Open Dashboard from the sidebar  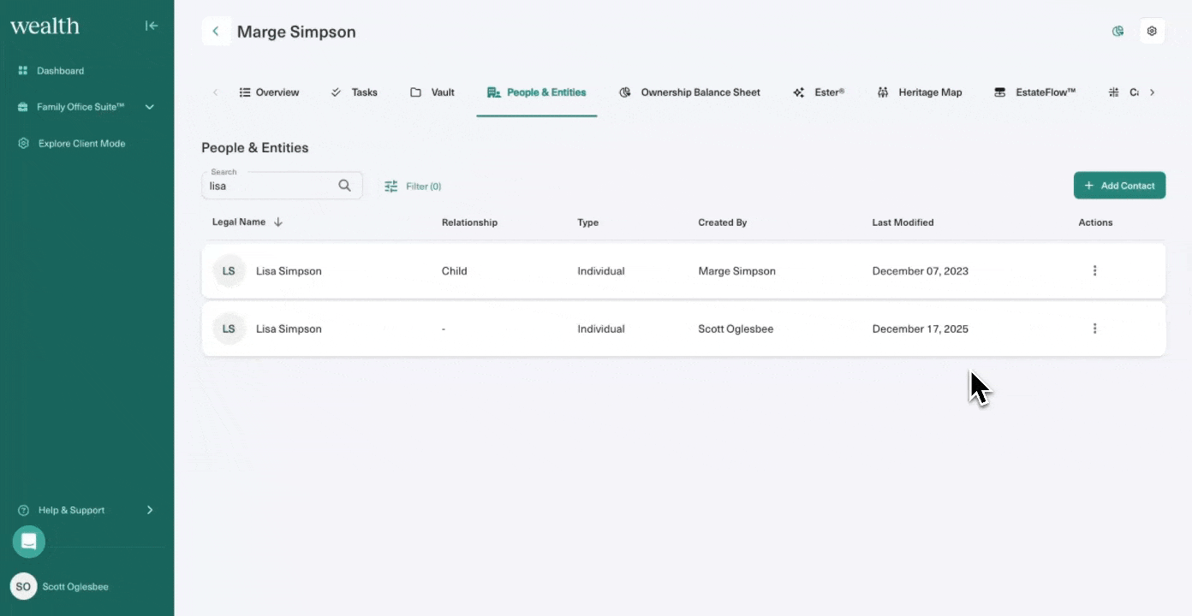60,71
